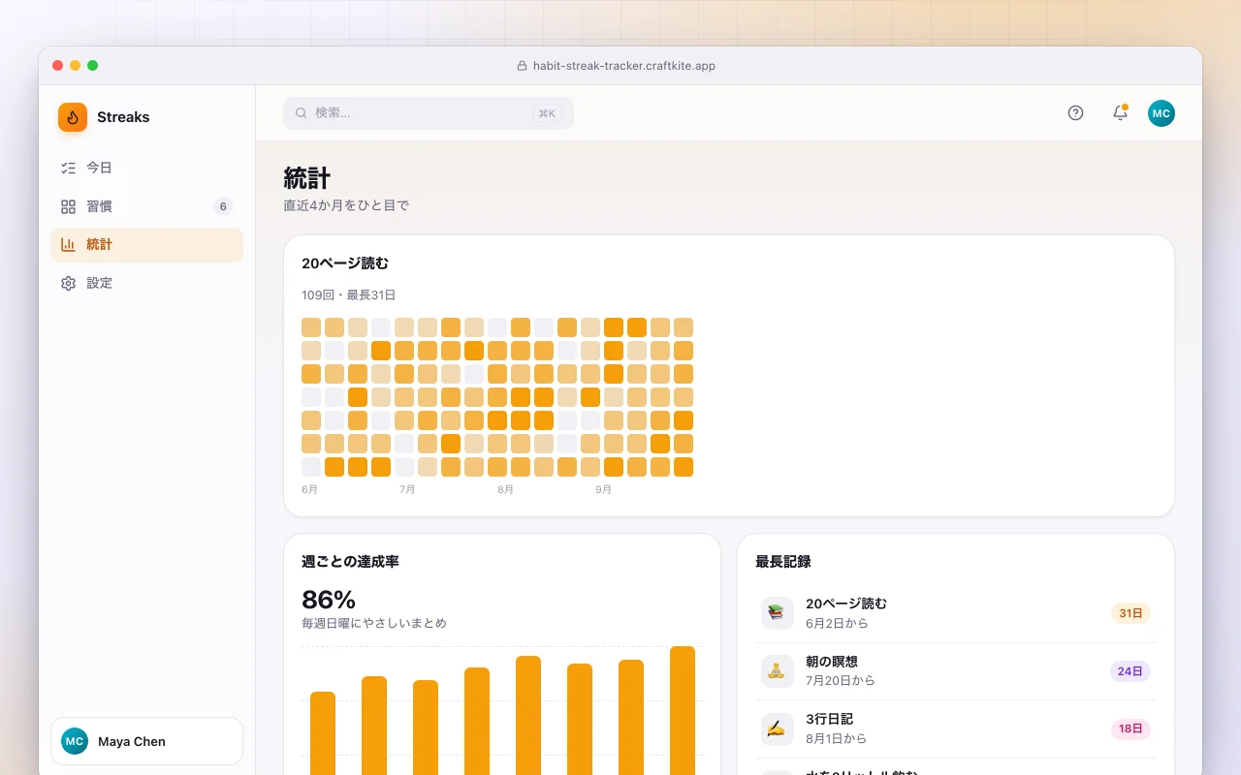Click the Streaks flame logo icon

click(x=73, y=117)
